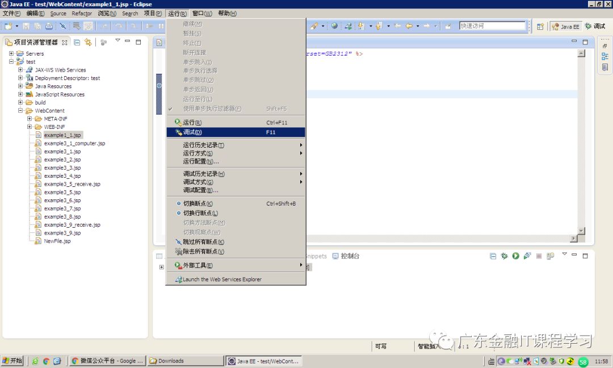
Task: Select 调试(D) in the Run menu
Action: click(x=236, y=132)
